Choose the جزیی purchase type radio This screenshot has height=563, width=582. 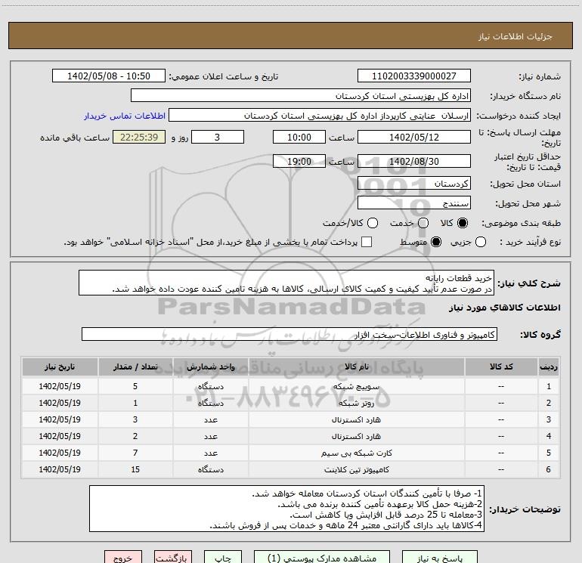tap(481, 242)
